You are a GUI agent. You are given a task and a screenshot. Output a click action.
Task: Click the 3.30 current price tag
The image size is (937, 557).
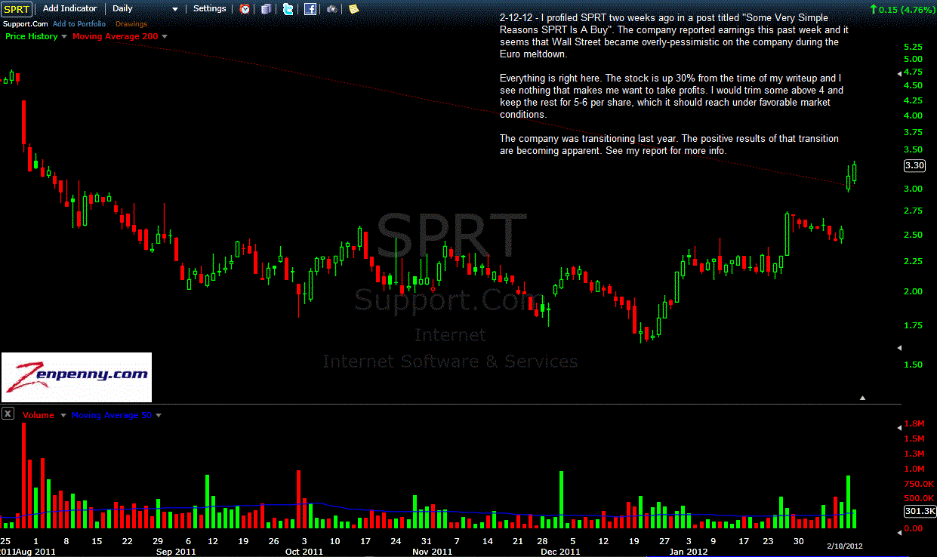coord(914,166)
